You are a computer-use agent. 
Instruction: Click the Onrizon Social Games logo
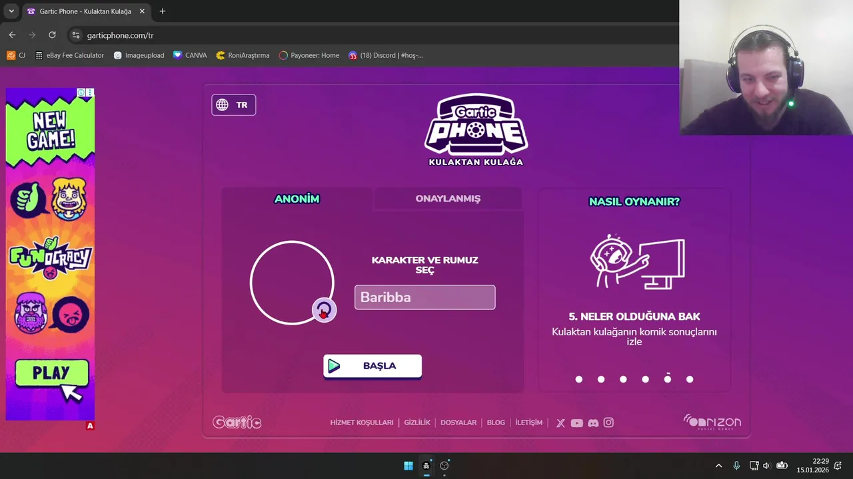coord(712,422)
